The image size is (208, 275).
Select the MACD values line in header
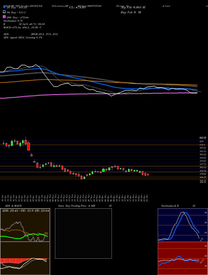[22, 27]
